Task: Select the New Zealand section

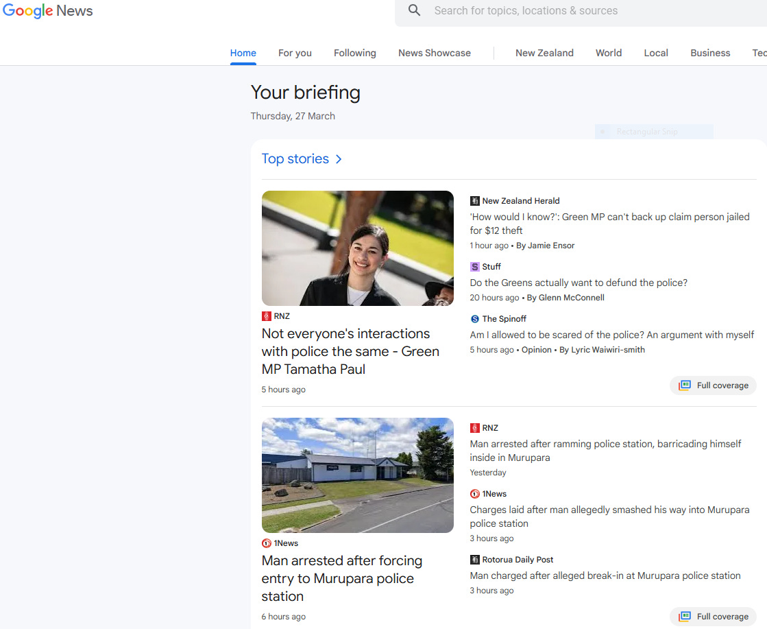Action: pyautogui.click(x=544, y=53)
